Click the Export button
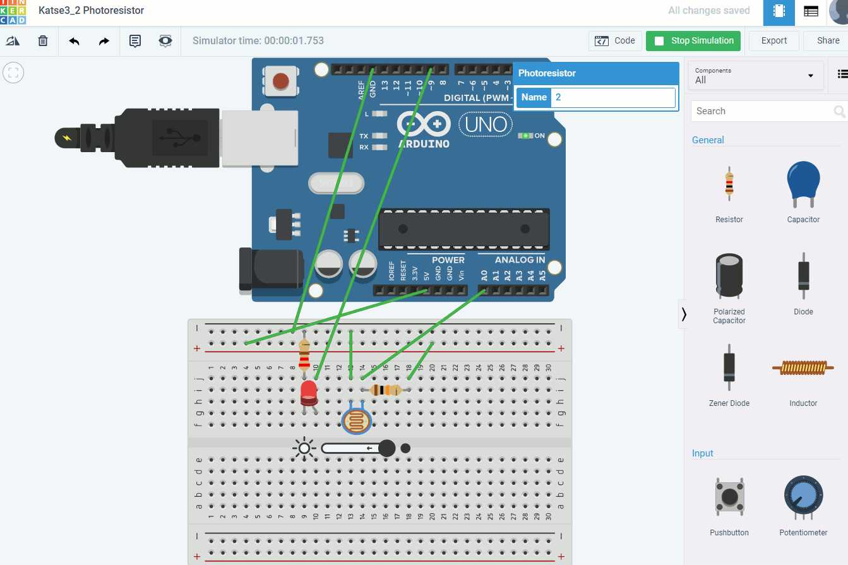Viewport: 848px width, 565px height. [773, 41]
